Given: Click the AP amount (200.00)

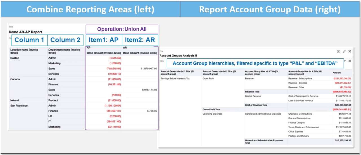Looking at the screenshot, I should click(x=116, y=95).
